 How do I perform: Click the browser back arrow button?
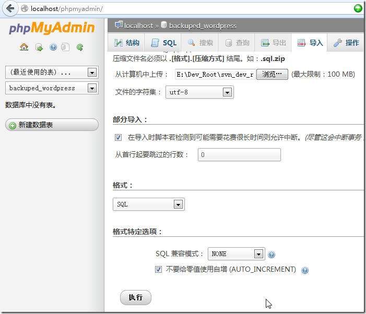click(10, 9)
